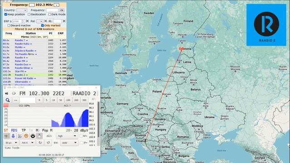Sort by the ERP column header
The image size is (290, 163).
(60, 33)
